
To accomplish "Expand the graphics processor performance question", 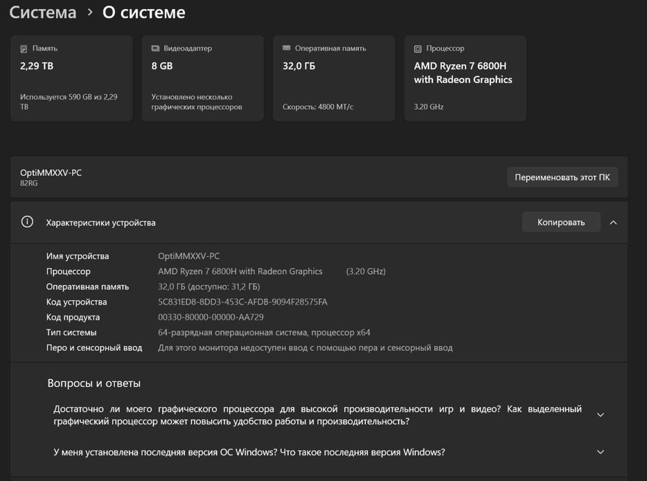I will (600, 414).
